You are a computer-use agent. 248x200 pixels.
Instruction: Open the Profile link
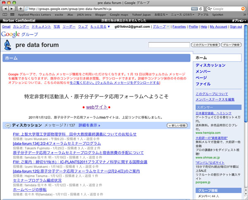(193, 27)
